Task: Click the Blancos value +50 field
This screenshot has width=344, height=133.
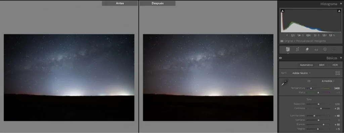Action: pos(337,125)
